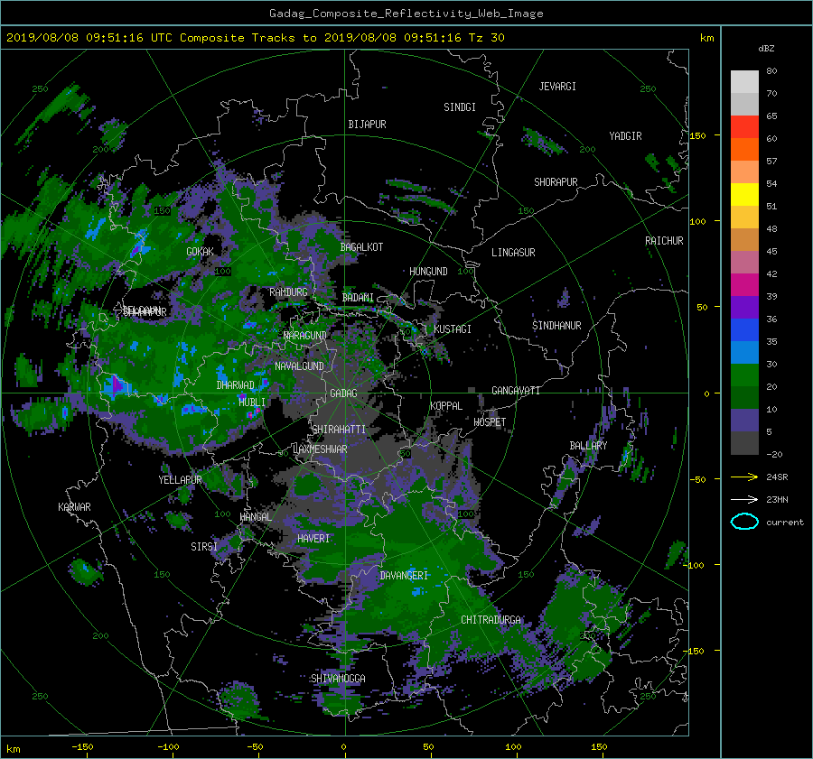Click the KARWAR city label
This screenshot has height=759, width=813.
pos(75,507)
